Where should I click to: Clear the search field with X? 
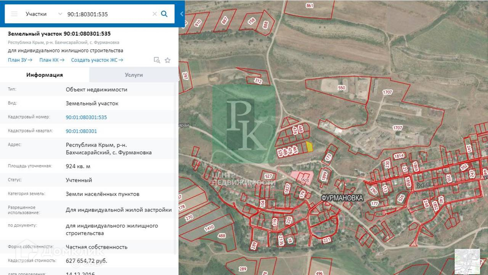tap(154, 14)
